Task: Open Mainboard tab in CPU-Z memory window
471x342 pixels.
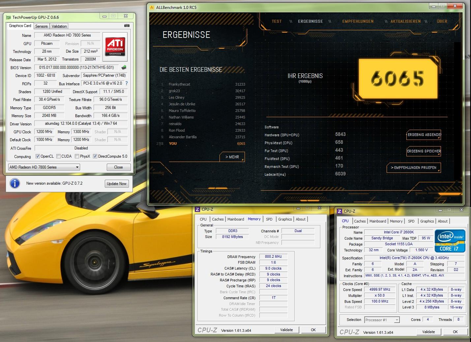Action: click(x=236, y=219)
